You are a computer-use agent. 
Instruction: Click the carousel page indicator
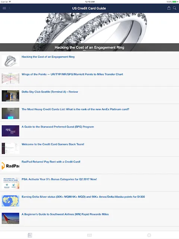89,50
